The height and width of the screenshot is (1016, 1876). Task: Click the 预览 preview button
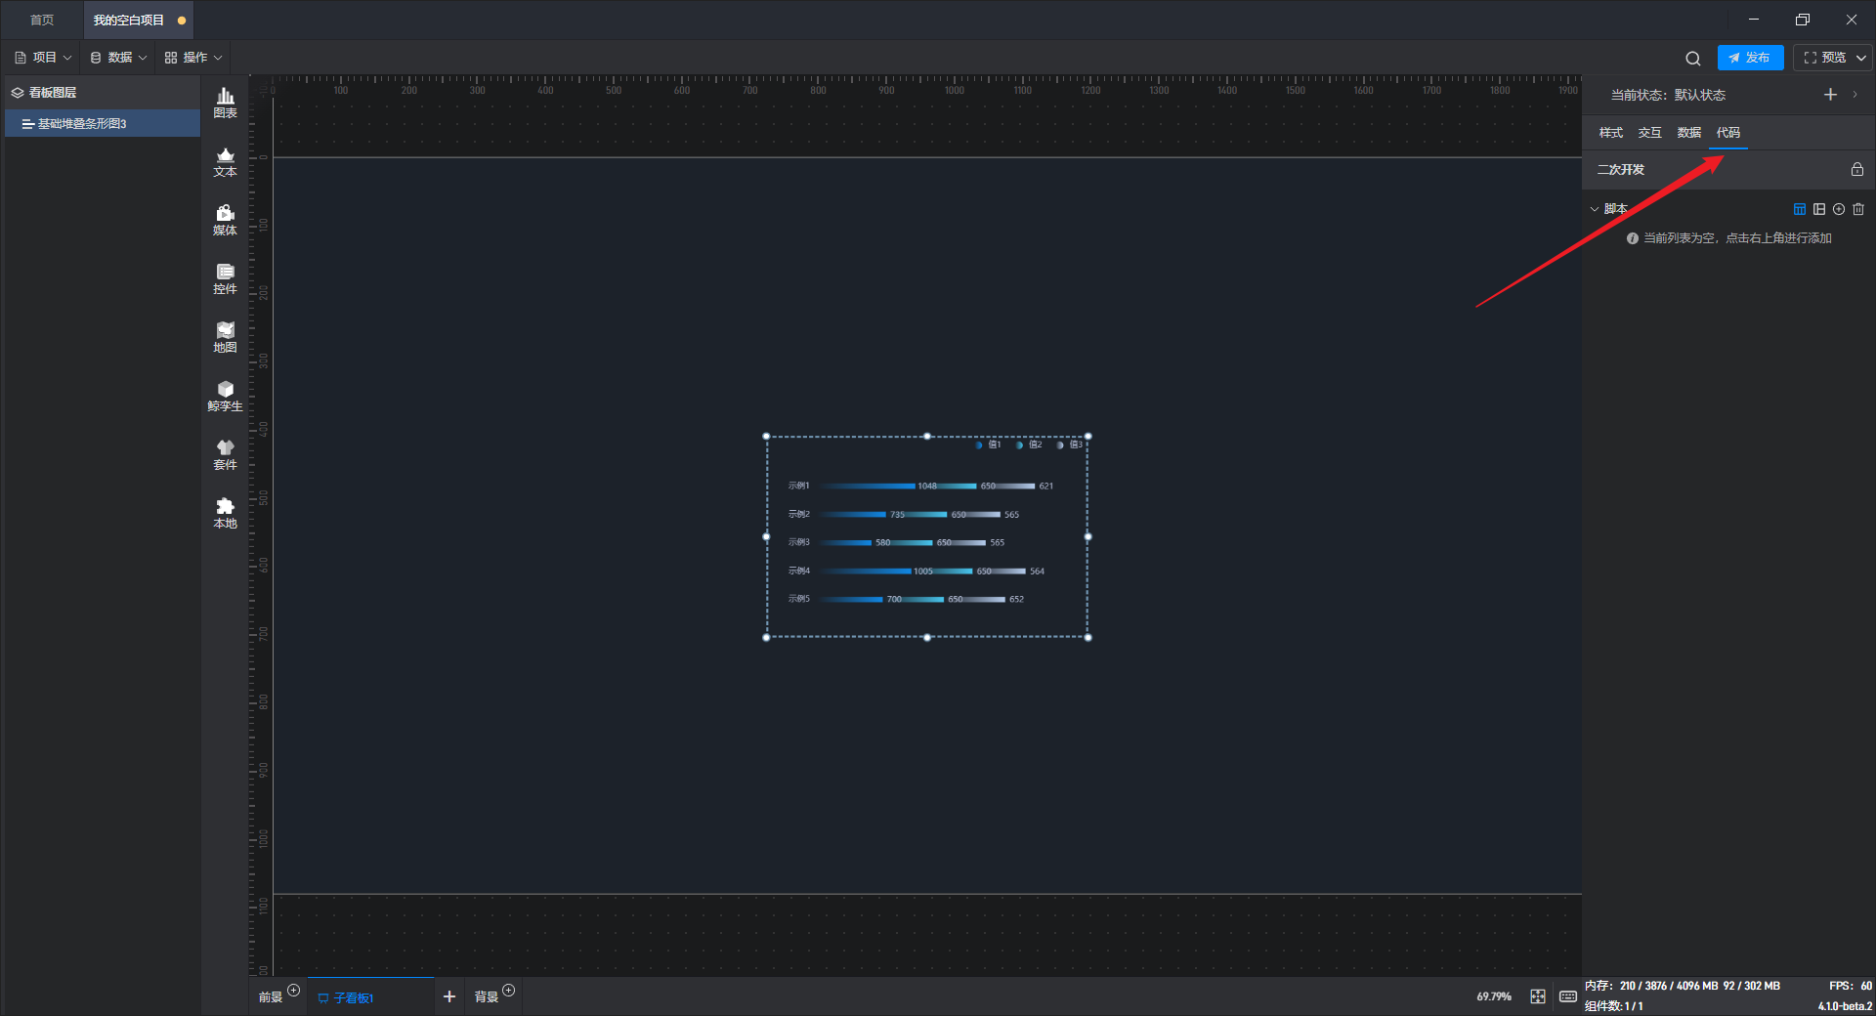(1824, 58)
